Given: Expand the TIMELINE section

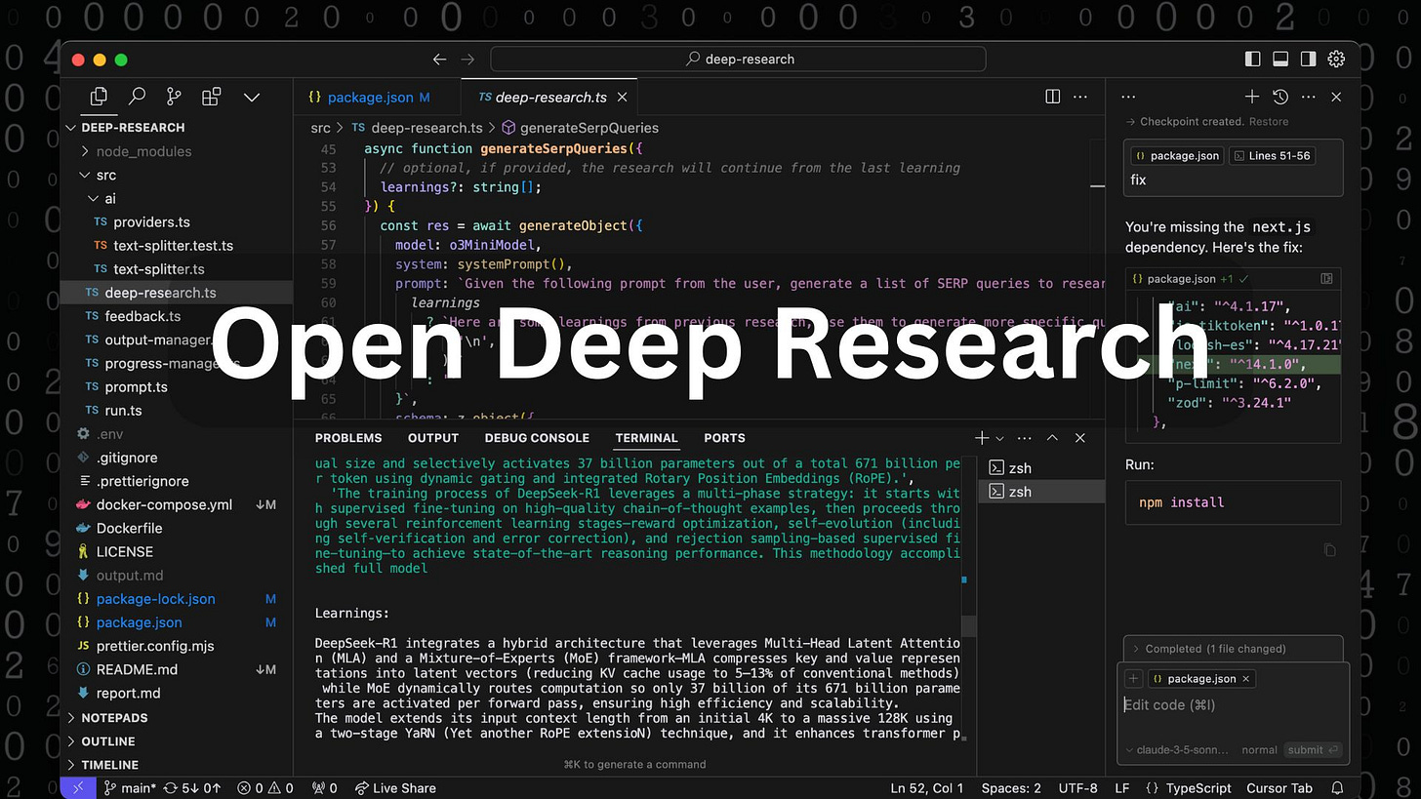Looking at the screenshot, I should 109,765.
